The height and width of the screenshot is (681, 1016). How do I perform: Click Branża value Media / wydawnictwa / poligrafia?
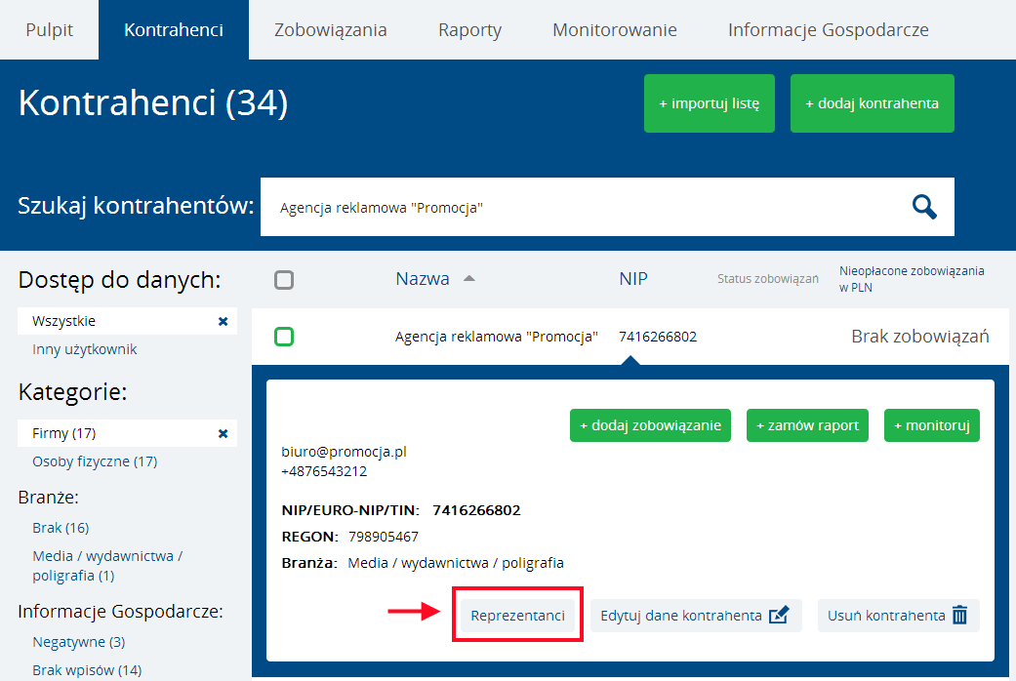[456, 563]
